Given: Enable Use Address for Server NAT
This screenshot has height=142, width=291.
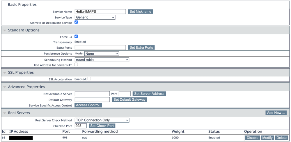Looking at the screenshot, I should pos(76,64).
